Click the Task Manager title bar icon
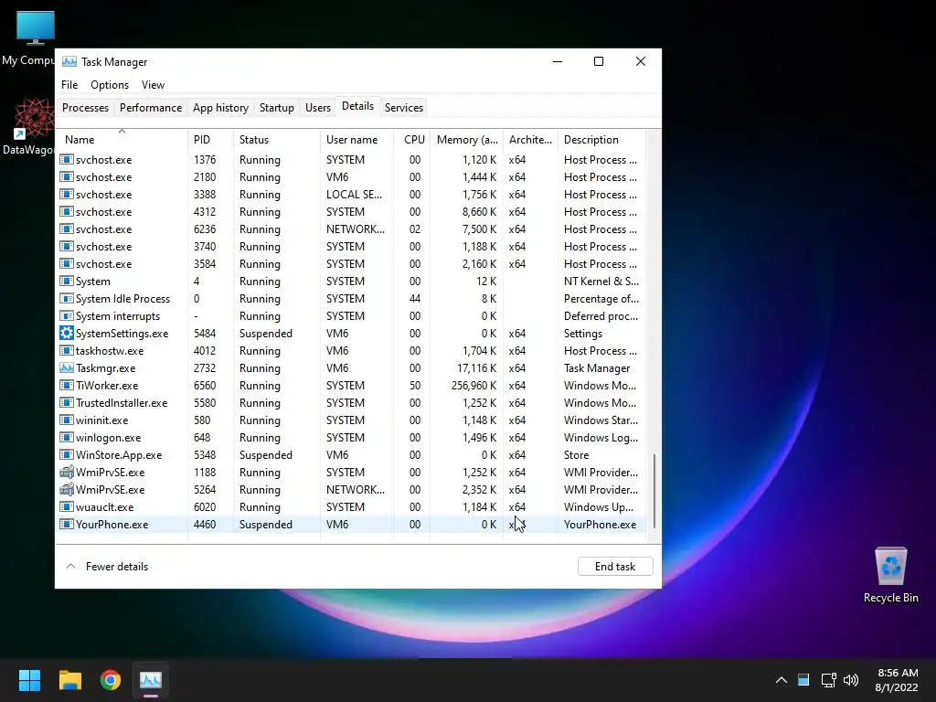 pyautogui.click(x=69, y=61)
